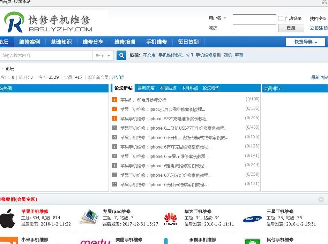Click the 论坛 breadcrumb link
Image resolution: width=328 pixels, height=244 pixels.
click(10, 69)
